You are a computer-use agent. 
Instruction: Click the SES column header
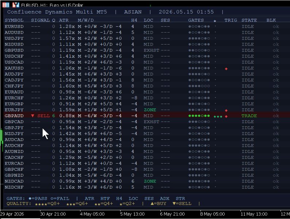165,20
